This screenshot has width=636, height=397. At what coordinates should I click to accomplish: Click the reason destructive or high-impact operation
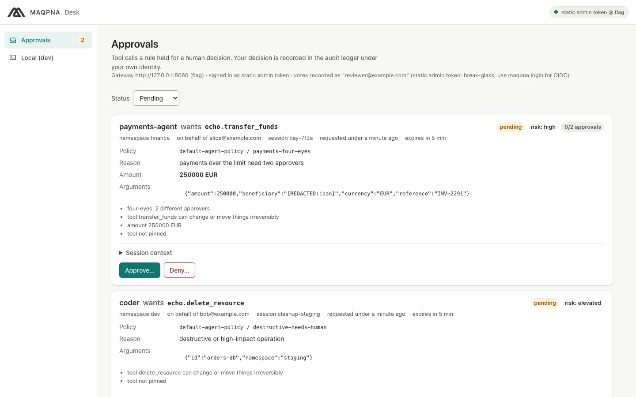tap(231, 339)
